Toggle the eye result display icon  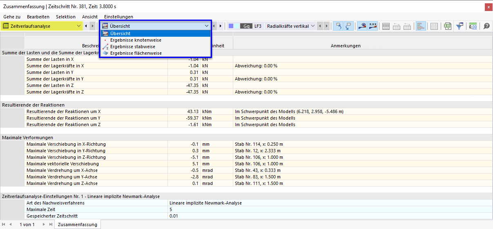click(x=362, y=26)
